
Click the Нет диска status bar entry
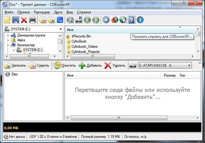click(14, 137)
